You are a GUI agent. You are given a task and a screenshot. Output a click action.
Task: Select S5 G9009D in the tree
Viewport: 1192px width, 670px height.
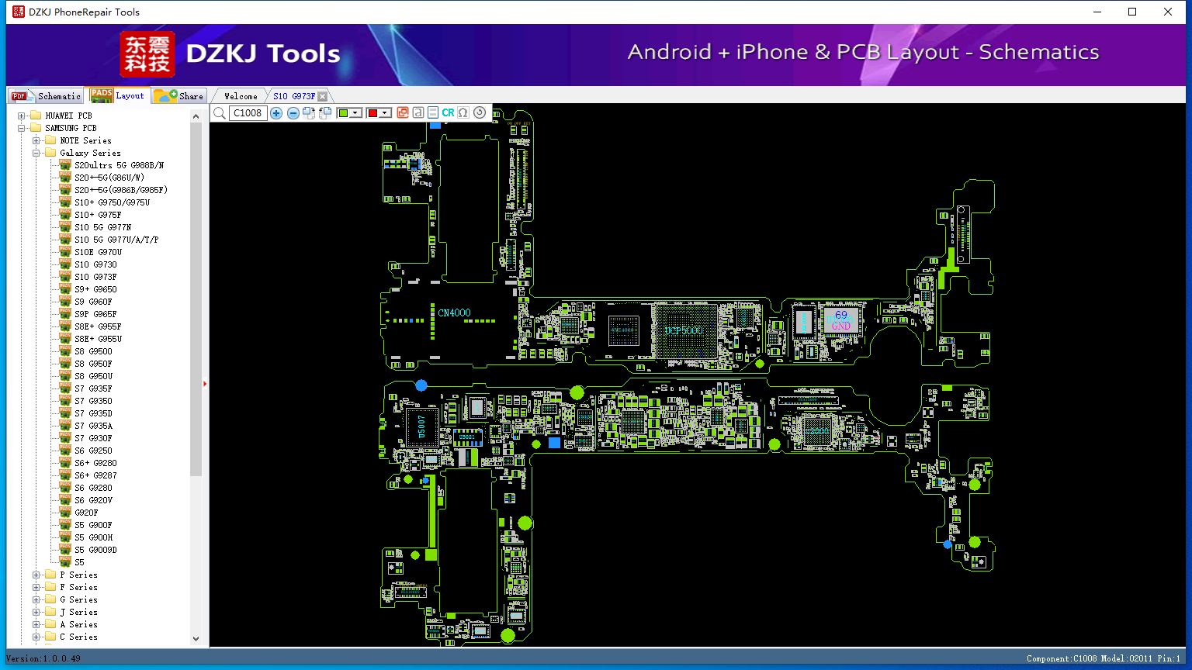click(x=95, y=550)
